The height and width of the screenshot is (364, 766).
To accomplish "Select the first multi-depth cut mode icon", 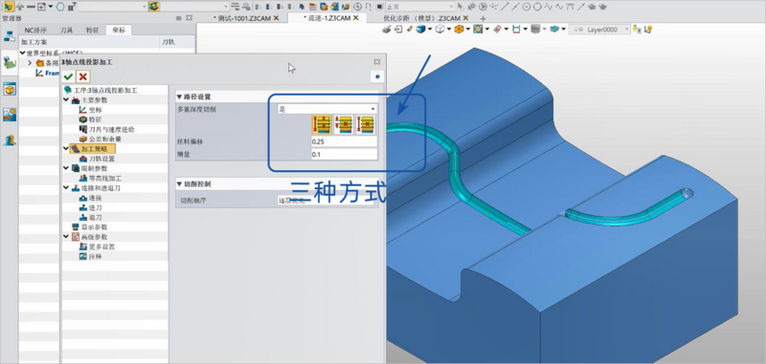I will [x=322, y=125].
